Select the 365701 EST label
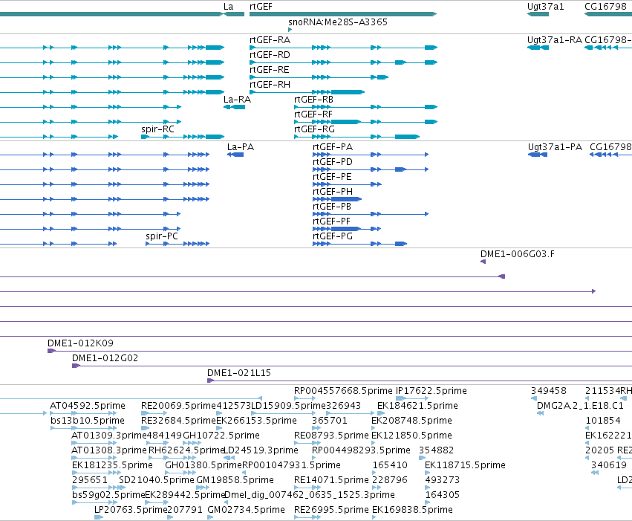 click(x=329, y=421)
